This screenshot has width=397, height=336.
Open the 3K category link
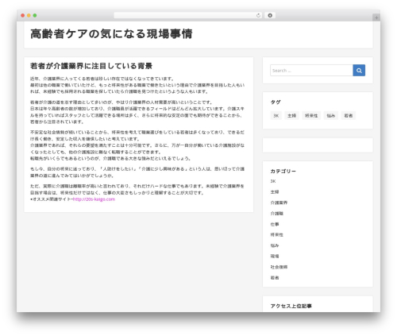pyautogui.click(x=273, y=181)
